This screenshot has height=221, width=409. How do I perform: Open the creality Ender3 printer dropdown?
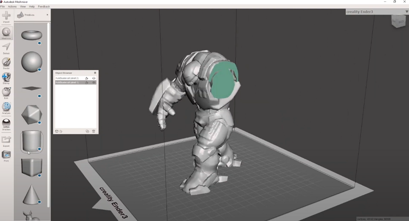[377, 12]
